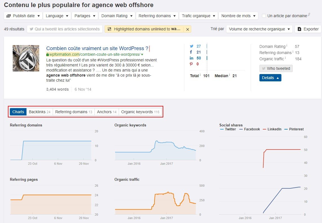Toggle the Pinterest legend in Social shares
Screen dimensions: 322x223
click(294, 129)
